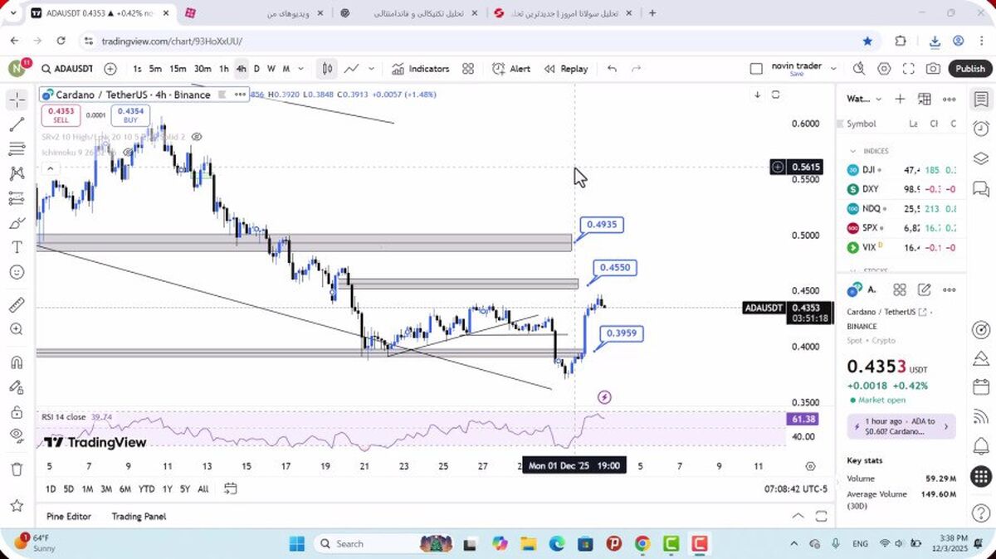Screen dimensions: 996x559
Task: Create an Alert
Action: click(511, 69)
